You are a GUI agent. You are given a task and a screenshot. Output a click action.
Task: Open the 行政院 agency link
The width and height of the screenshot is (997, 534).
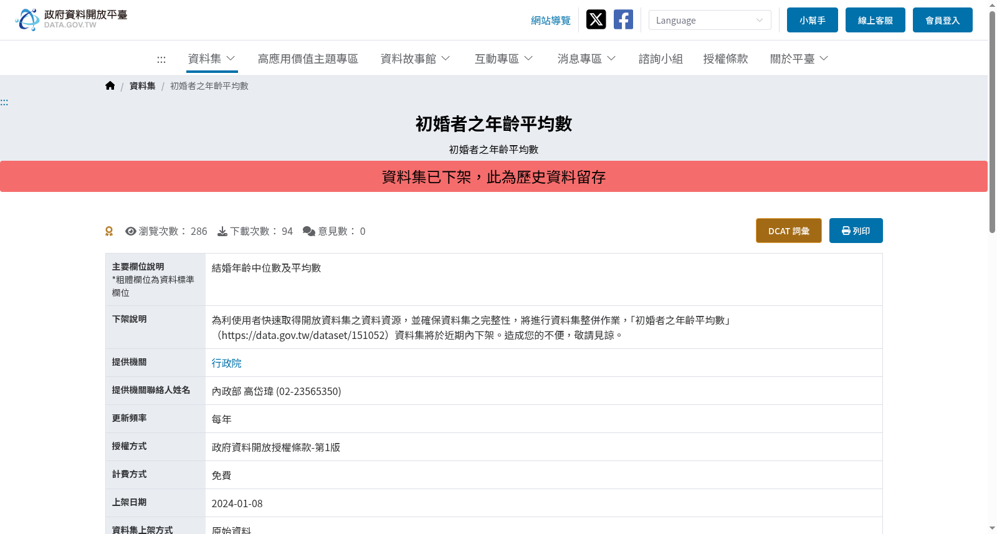click(227, 363)
